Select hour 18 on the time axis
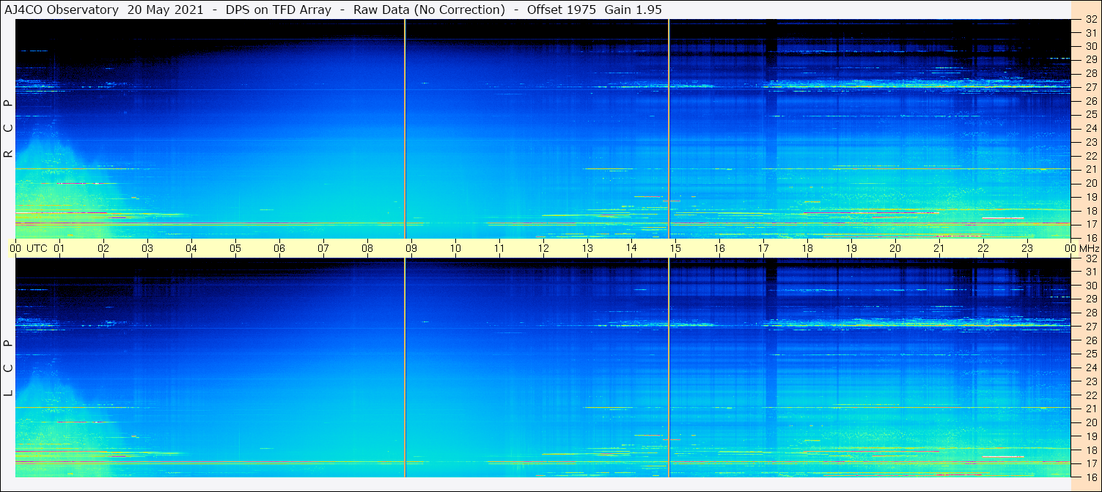This screenshot has width=1102, height=492. coord(807,248)
